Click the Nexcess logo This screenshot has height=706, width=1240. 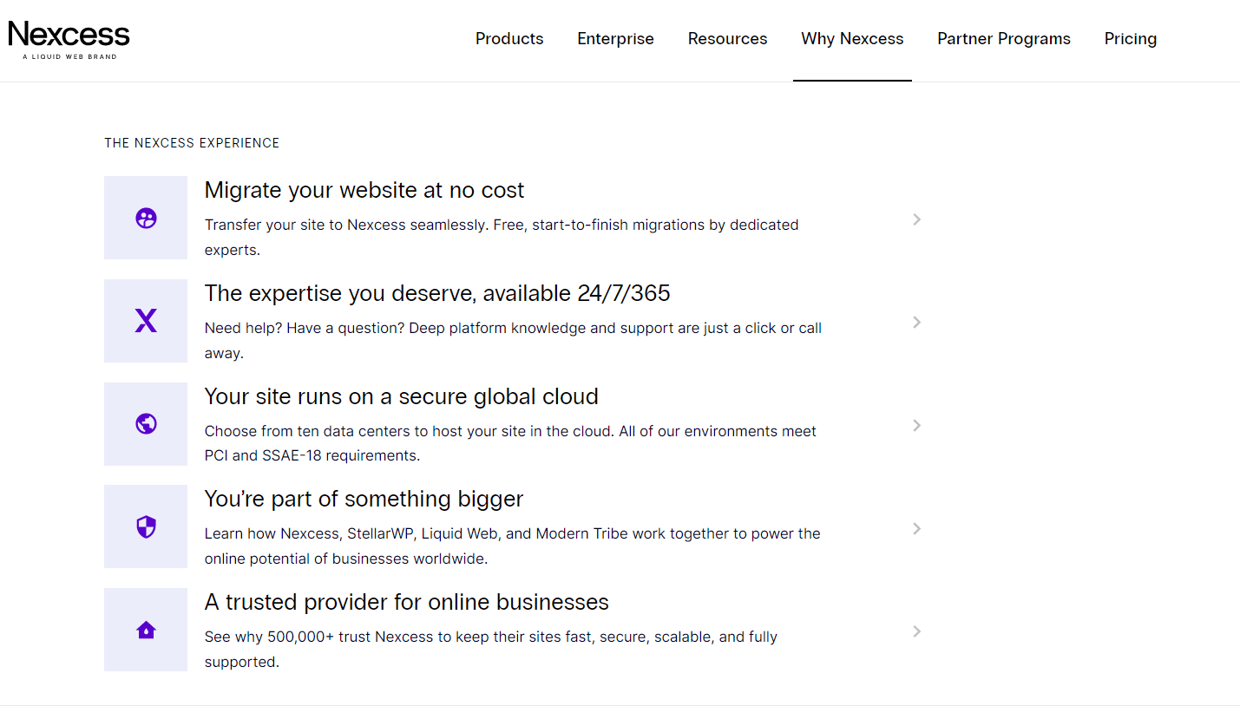pos(69,39)
